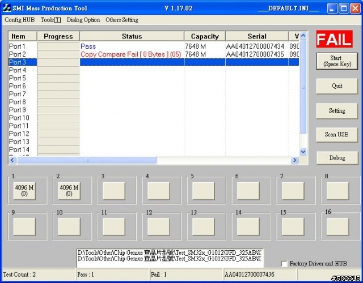
Task: Click the Serial column header
Action: [x=257, y=36]
